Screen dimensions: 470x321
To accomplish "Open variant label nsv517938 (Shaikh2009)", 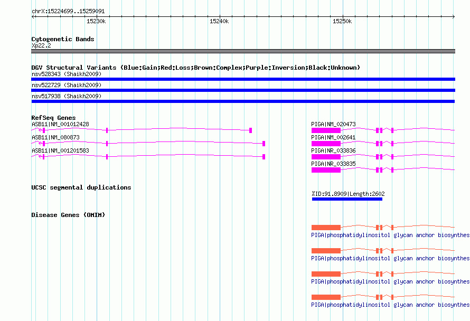I will tap(67, 96).
